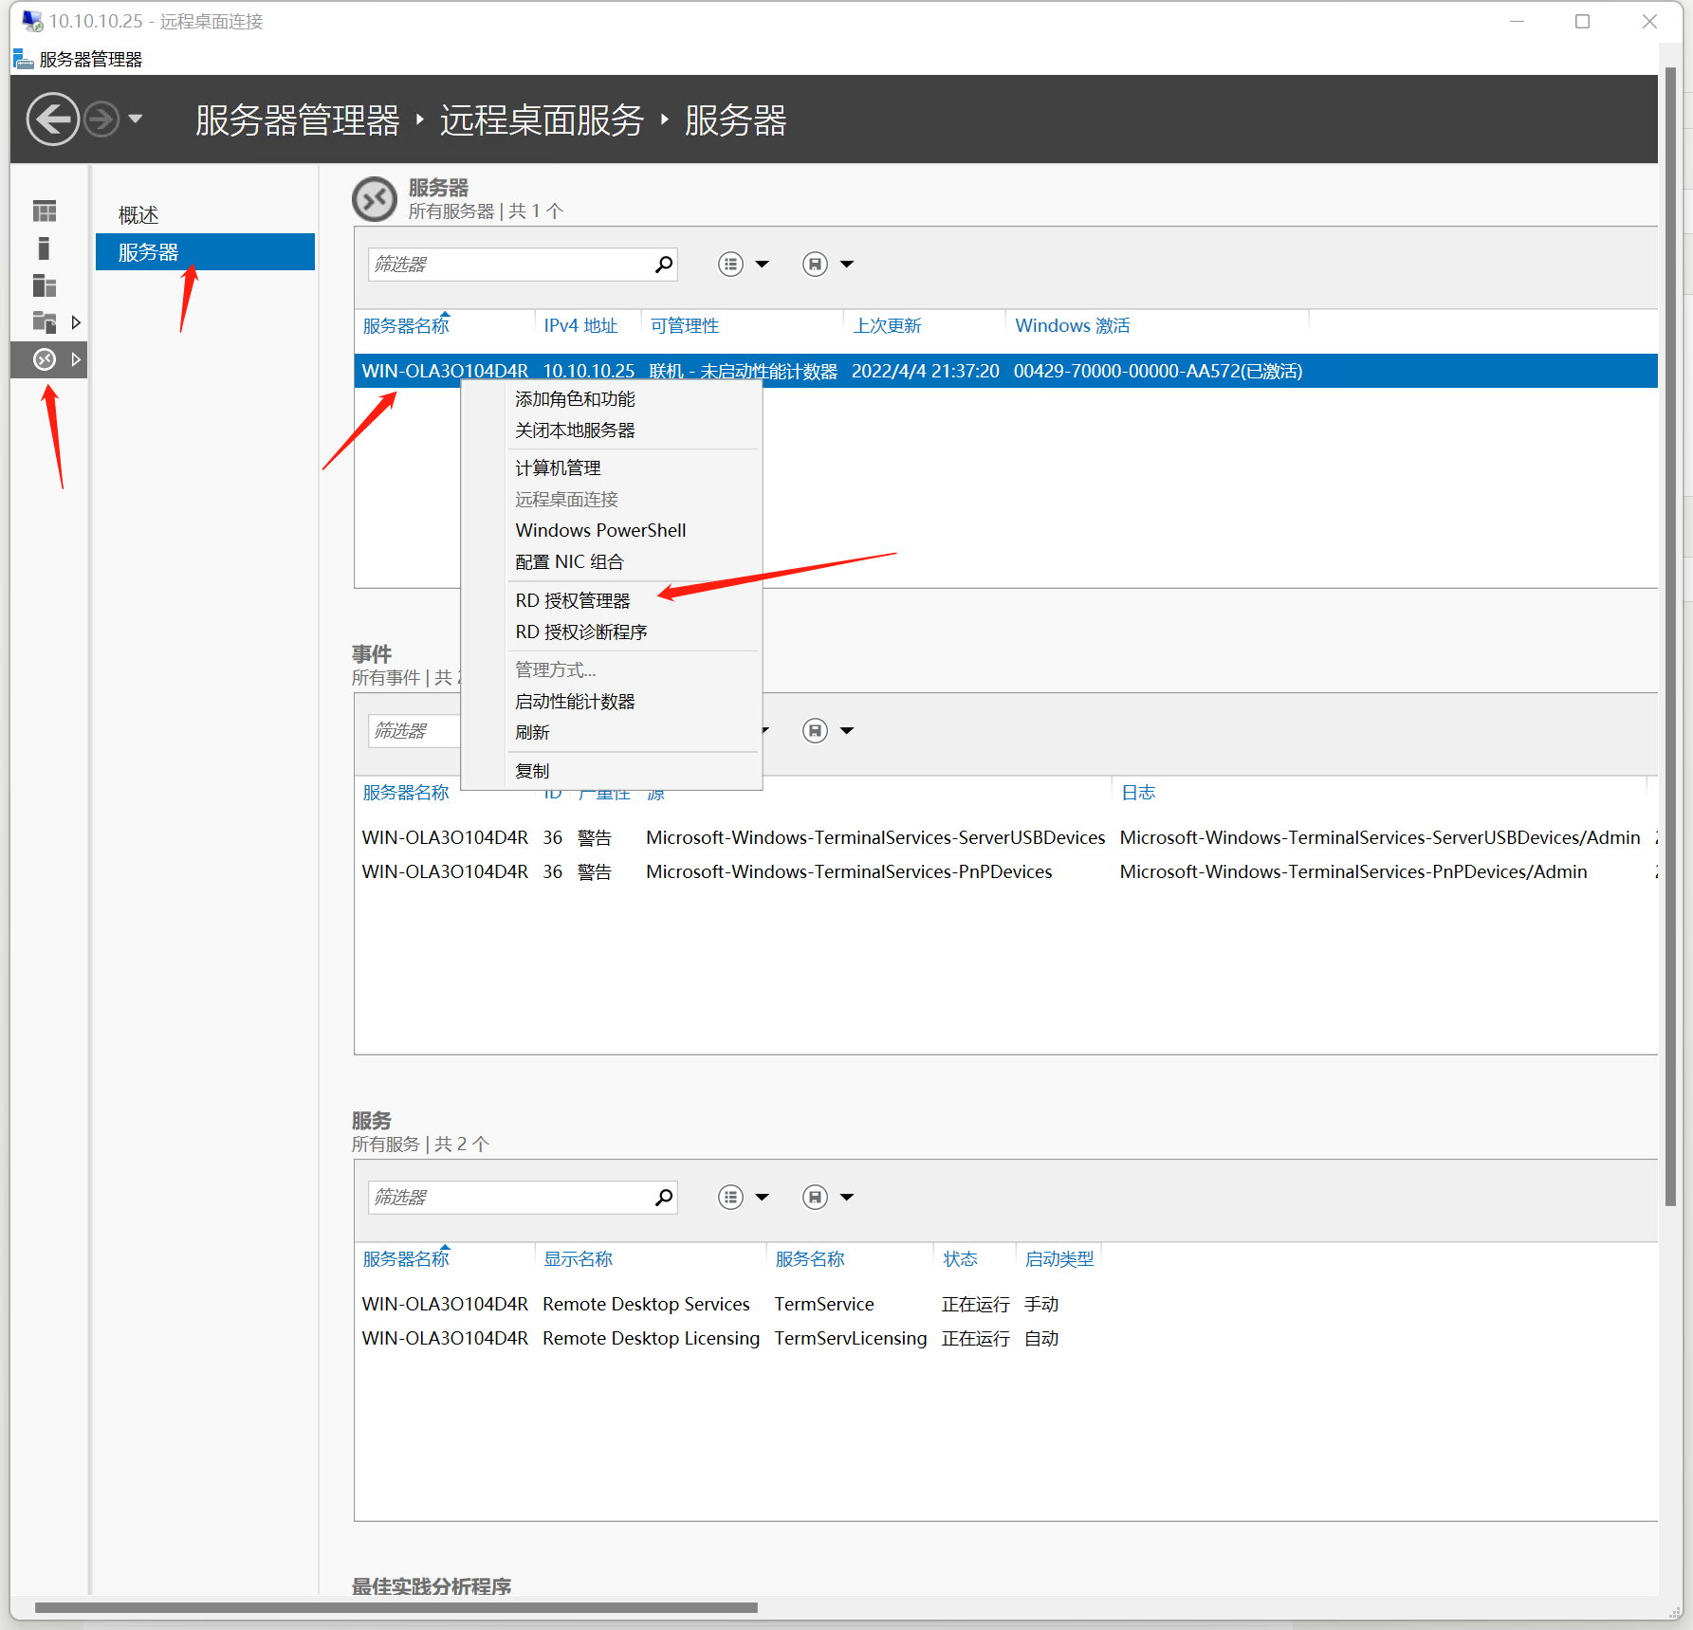Screen dimensions: 1693x1630
Task: Click the 服务器管理器 window title icon
Action: coord(24,60)
